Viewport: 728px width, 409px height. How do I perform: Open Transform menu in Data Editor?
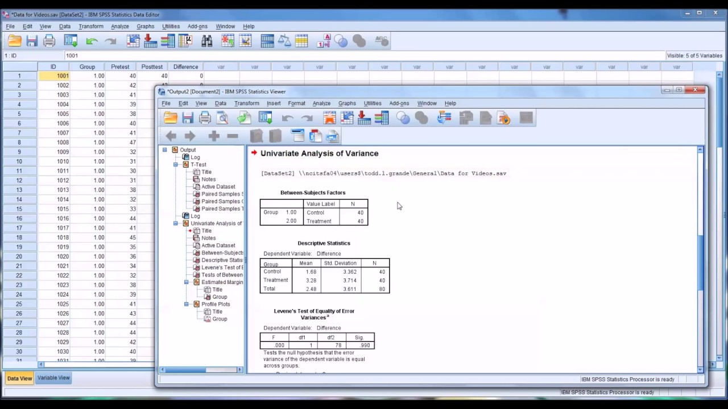coord(91,26)
